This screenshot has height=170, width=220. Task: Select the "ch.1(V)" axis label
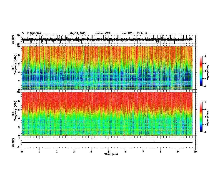[13, 39]
